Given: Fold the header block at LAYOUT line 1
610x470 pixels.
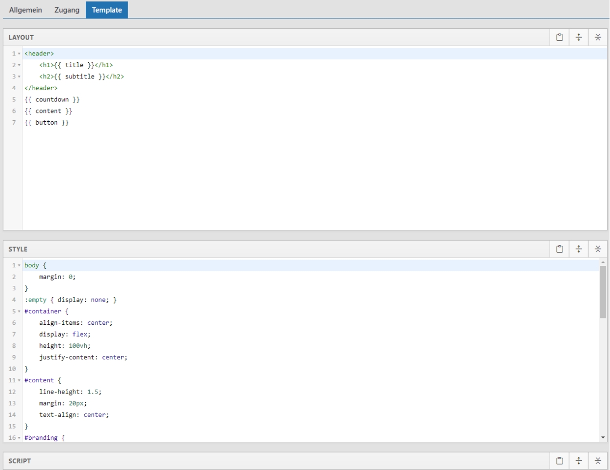Looking at the screenshot, I should (19, 54).
